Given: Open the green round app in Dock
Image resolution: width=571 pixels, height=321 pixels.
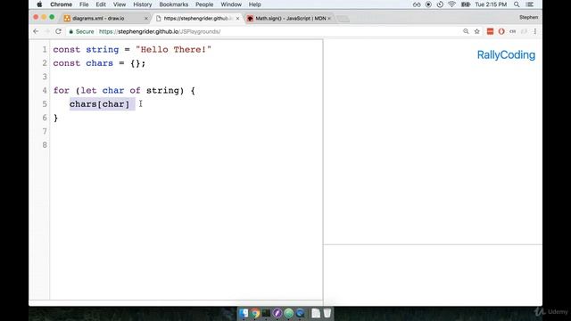Looking at the screenshot, I should coord(289,313).
